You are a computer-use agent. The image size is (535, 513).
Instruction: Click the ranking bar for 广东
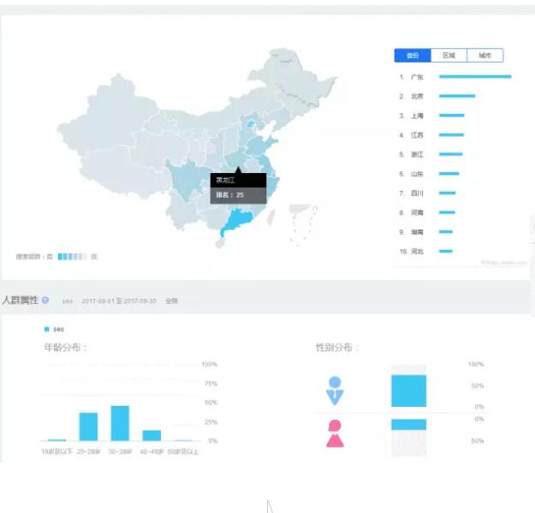[x=475, y=76]
